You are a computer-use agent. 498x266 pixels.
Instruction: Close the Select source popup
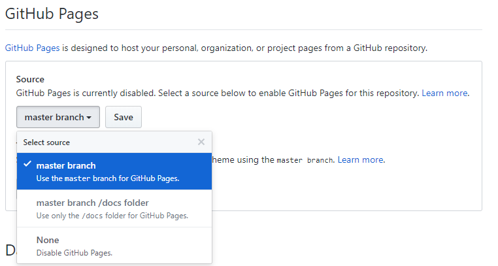(x=201, y=142)
